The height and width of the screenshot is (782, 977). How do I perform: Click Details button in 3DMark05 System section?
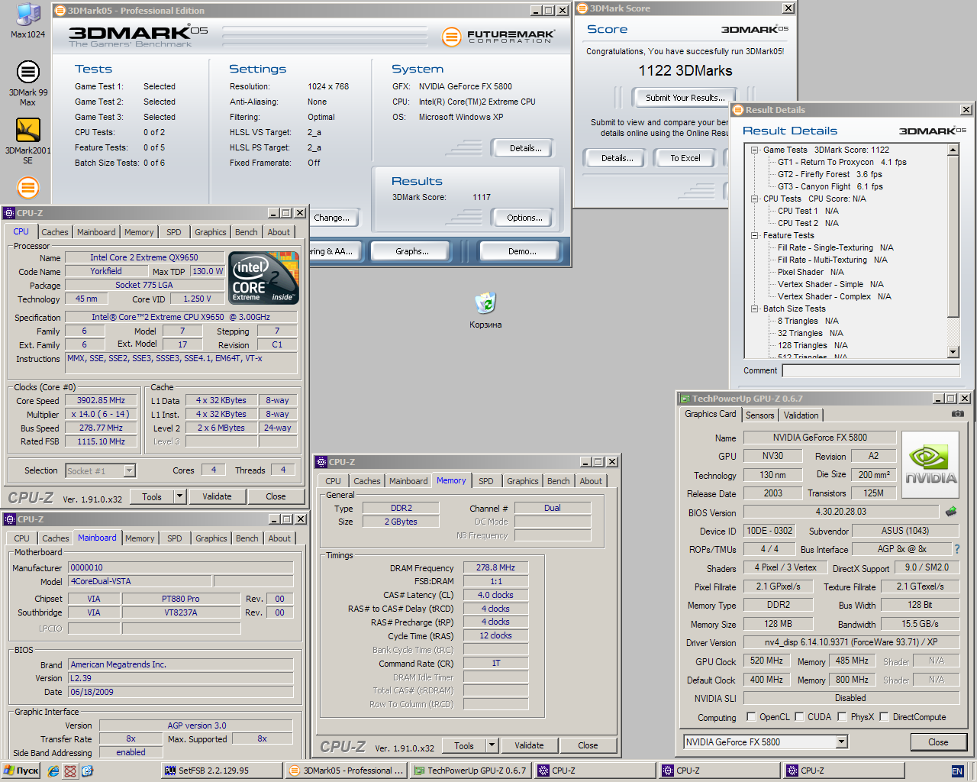[x=525, y=148]
